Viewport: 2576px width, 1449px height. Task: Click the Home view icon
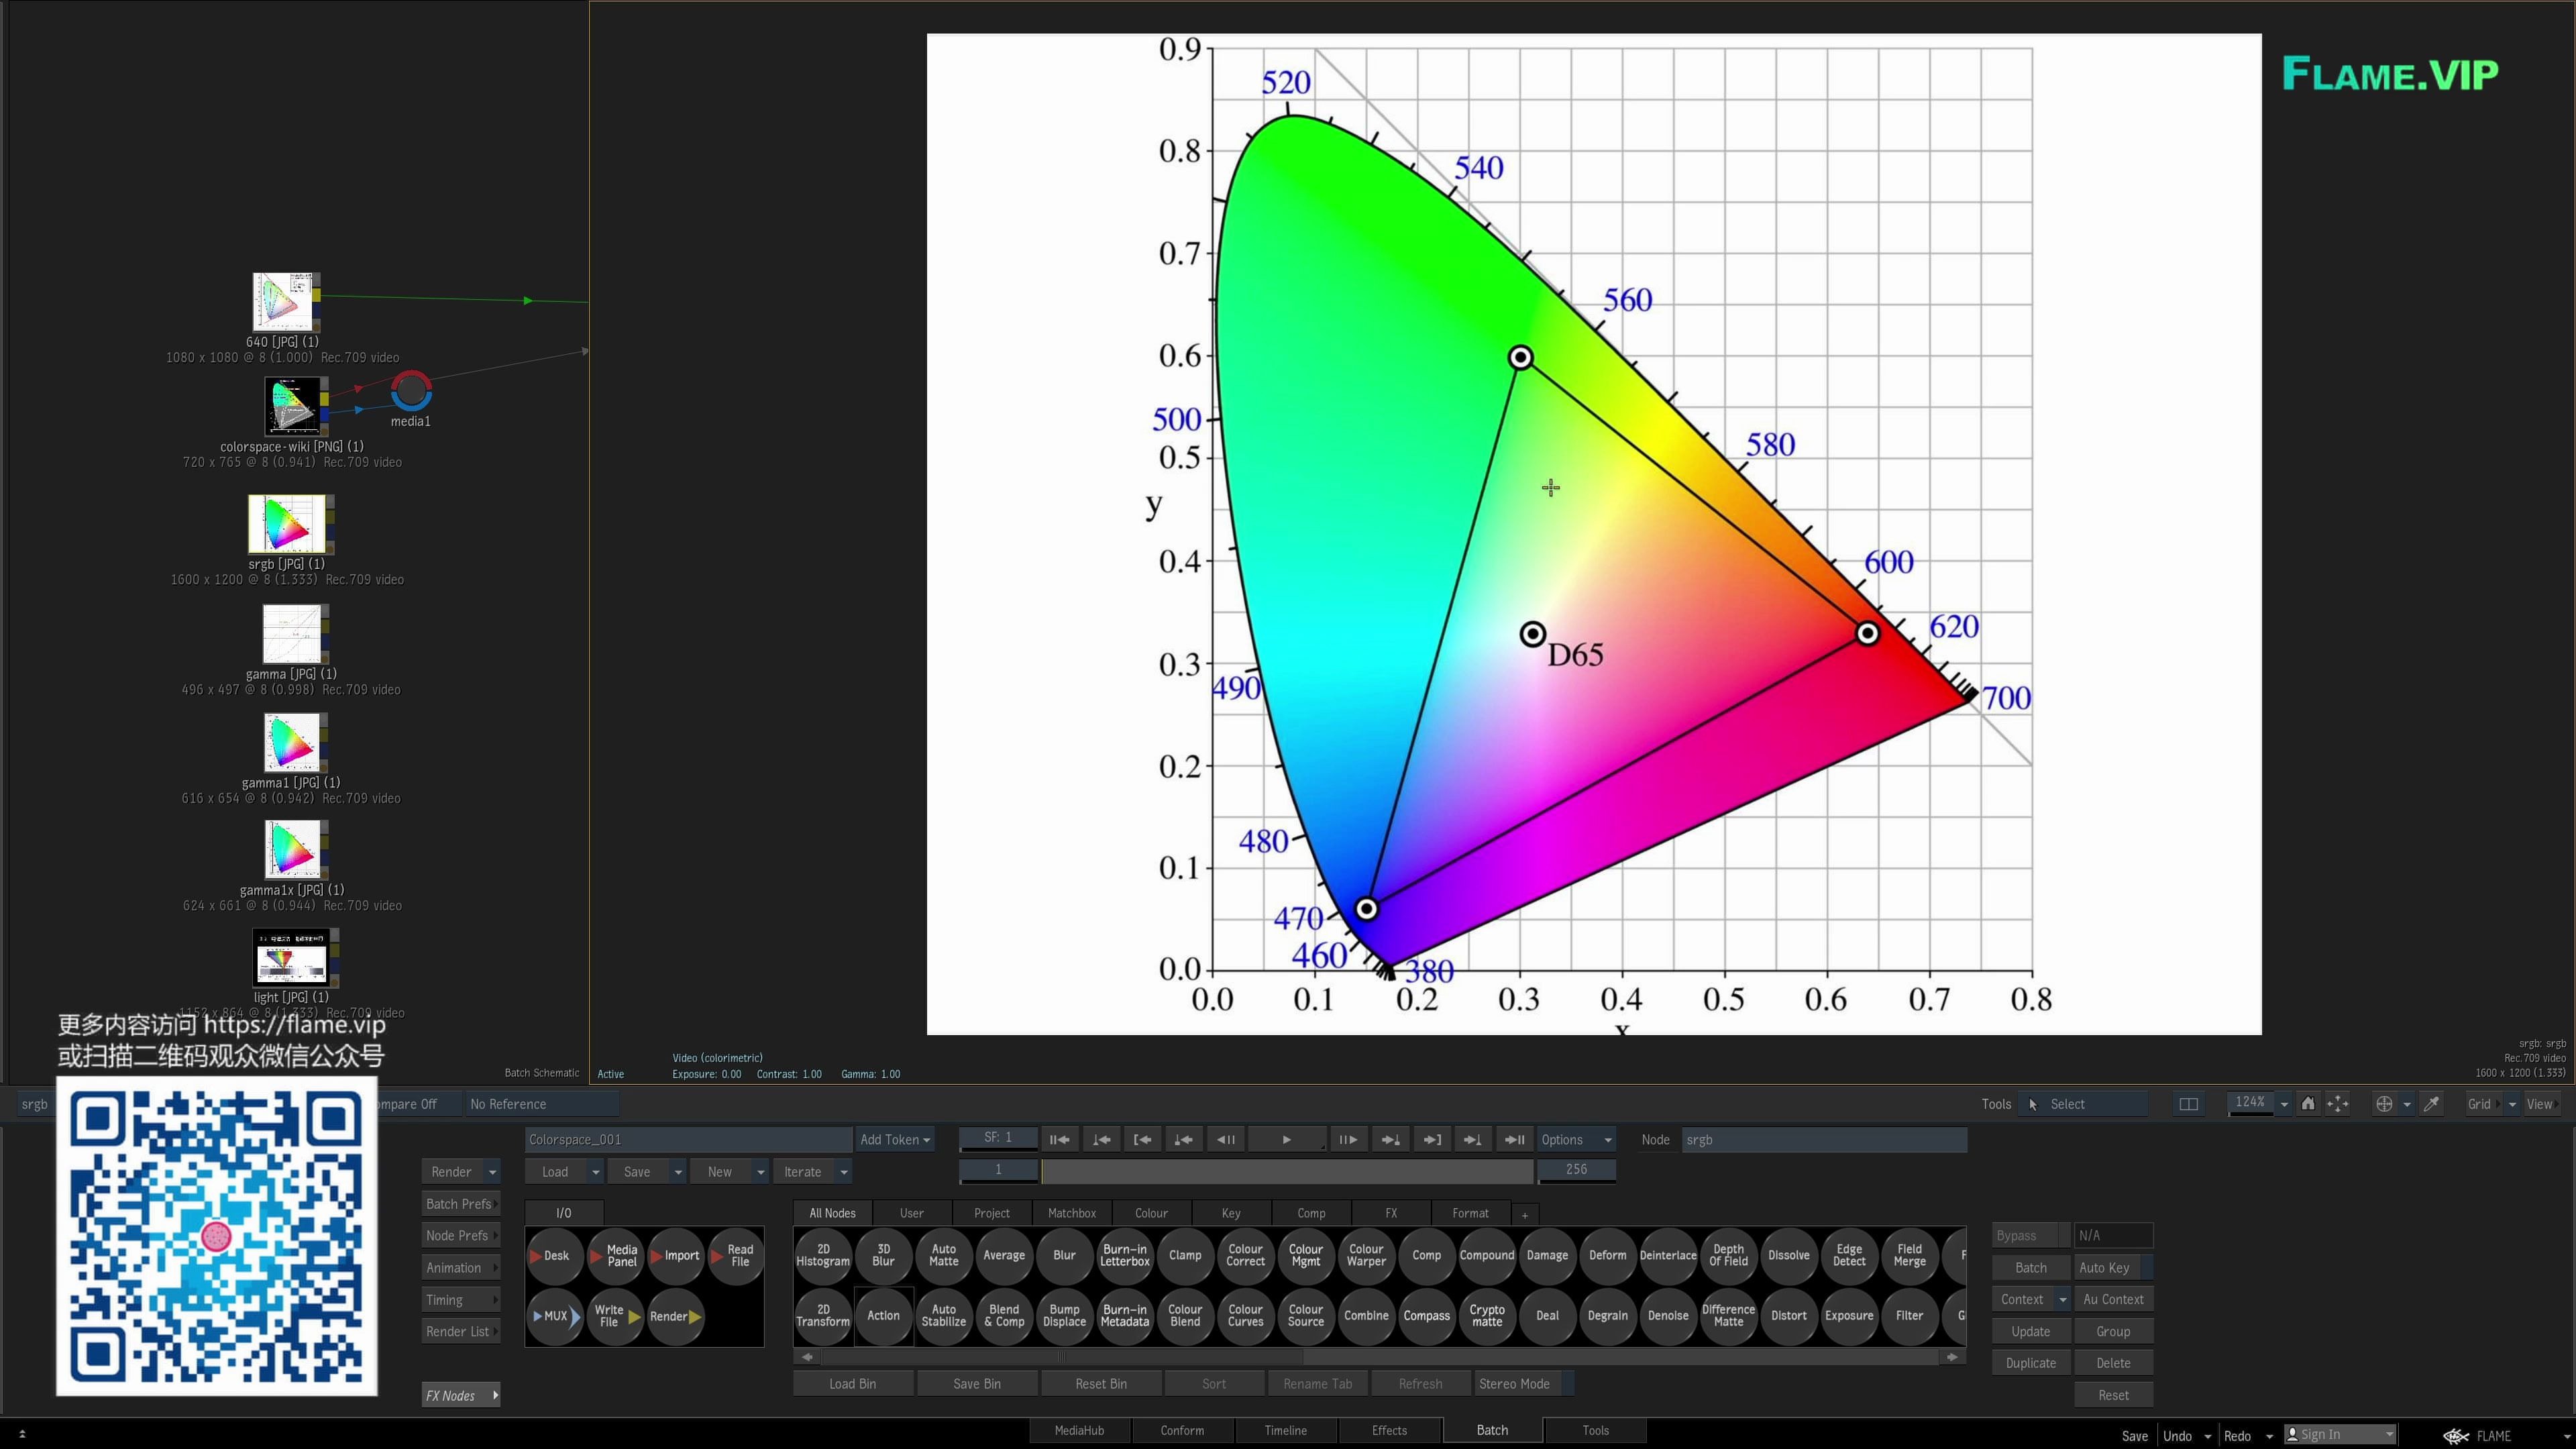click(x=2308, y=1104)
